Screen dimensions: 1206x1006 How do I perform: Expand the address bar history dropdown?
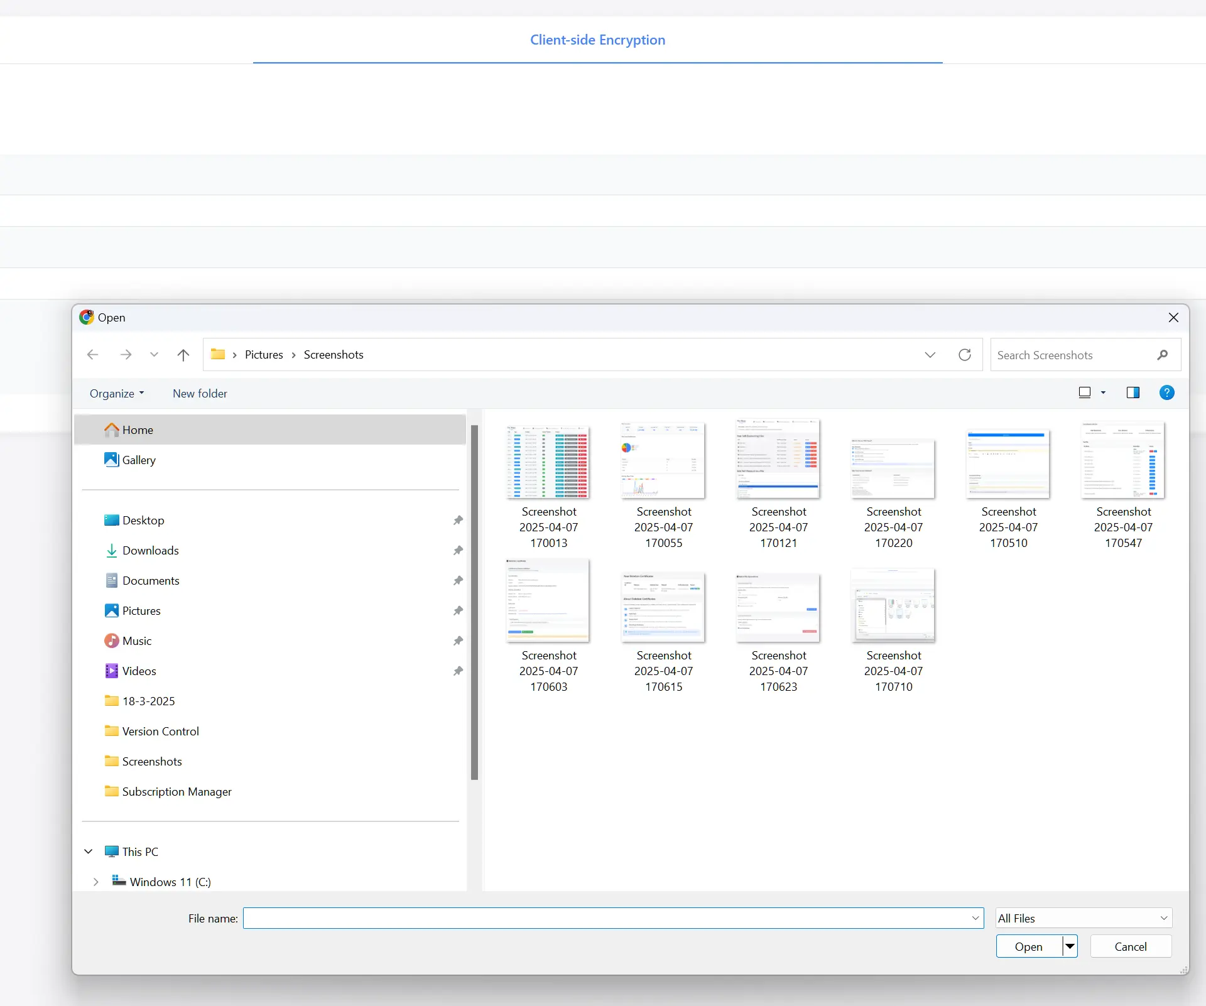930,355
